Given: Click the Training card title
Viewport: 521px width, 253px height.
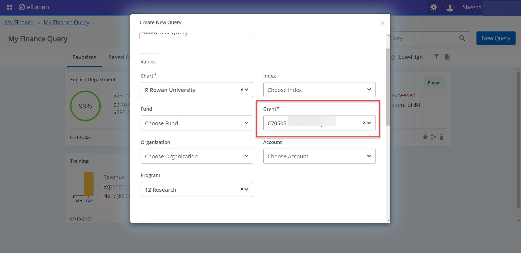Looking at the screenshot, I should click(79, 161).
